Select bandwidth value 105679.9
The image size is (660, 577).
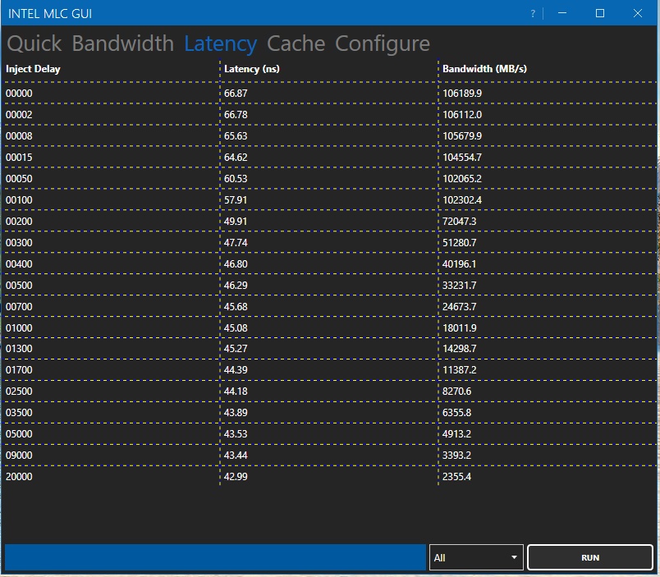(x=462, y=136)
